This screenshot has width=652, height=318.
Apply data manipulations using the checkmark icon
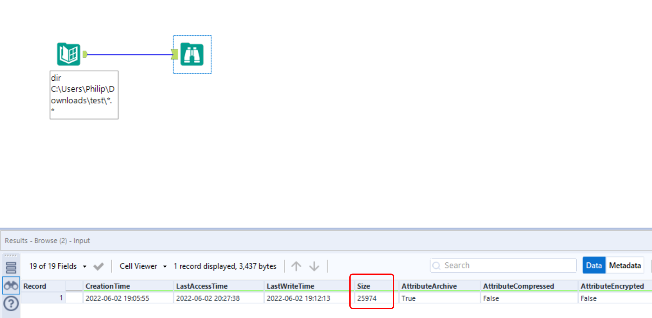click(x=98, y=266)
